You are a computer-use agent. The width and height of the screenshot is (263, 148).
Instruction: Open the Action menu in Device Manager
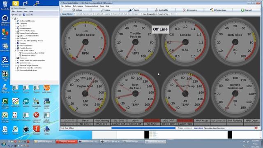tap(19, 12)
